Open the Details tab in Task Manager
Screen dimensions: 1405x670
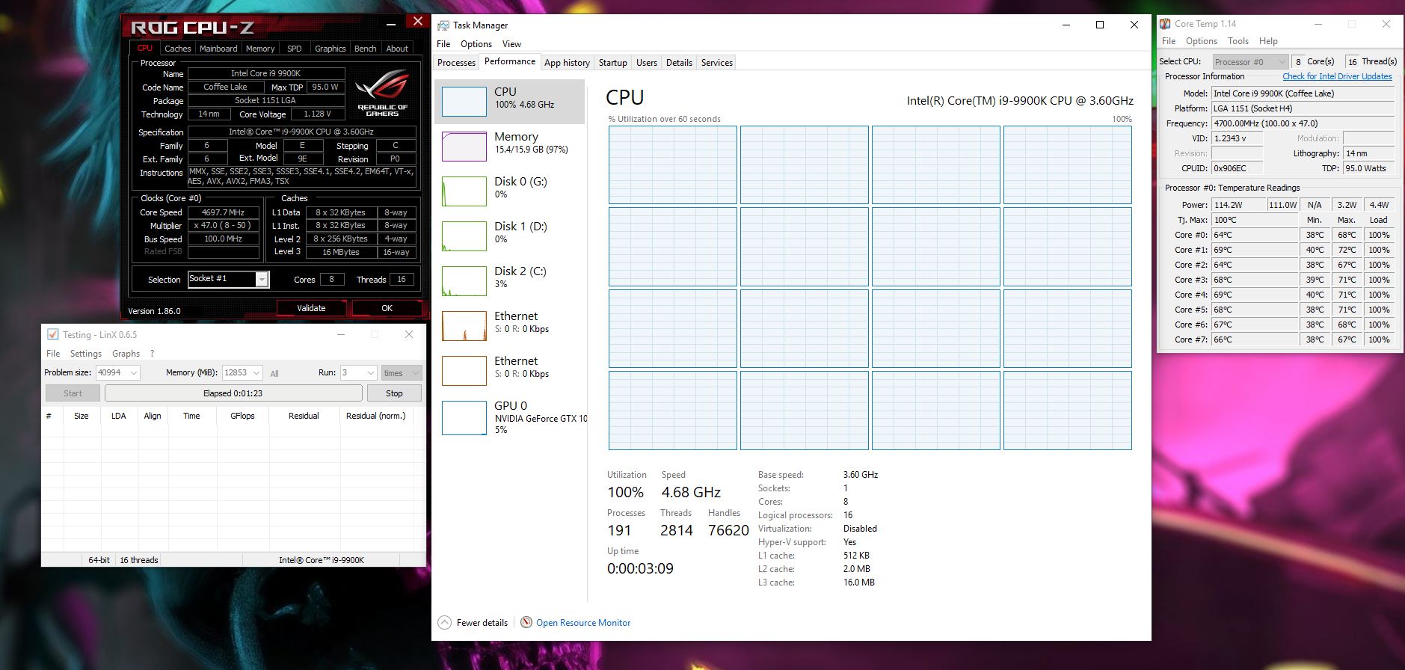[679, 63]
